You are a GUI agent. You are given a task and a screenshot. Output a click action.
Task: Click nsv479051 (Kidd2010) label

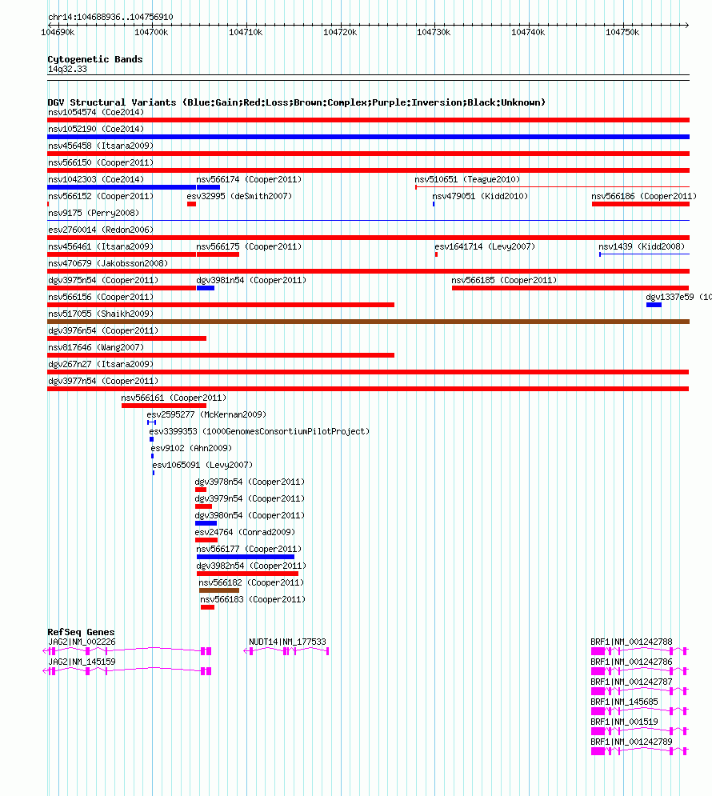[480, 196]
